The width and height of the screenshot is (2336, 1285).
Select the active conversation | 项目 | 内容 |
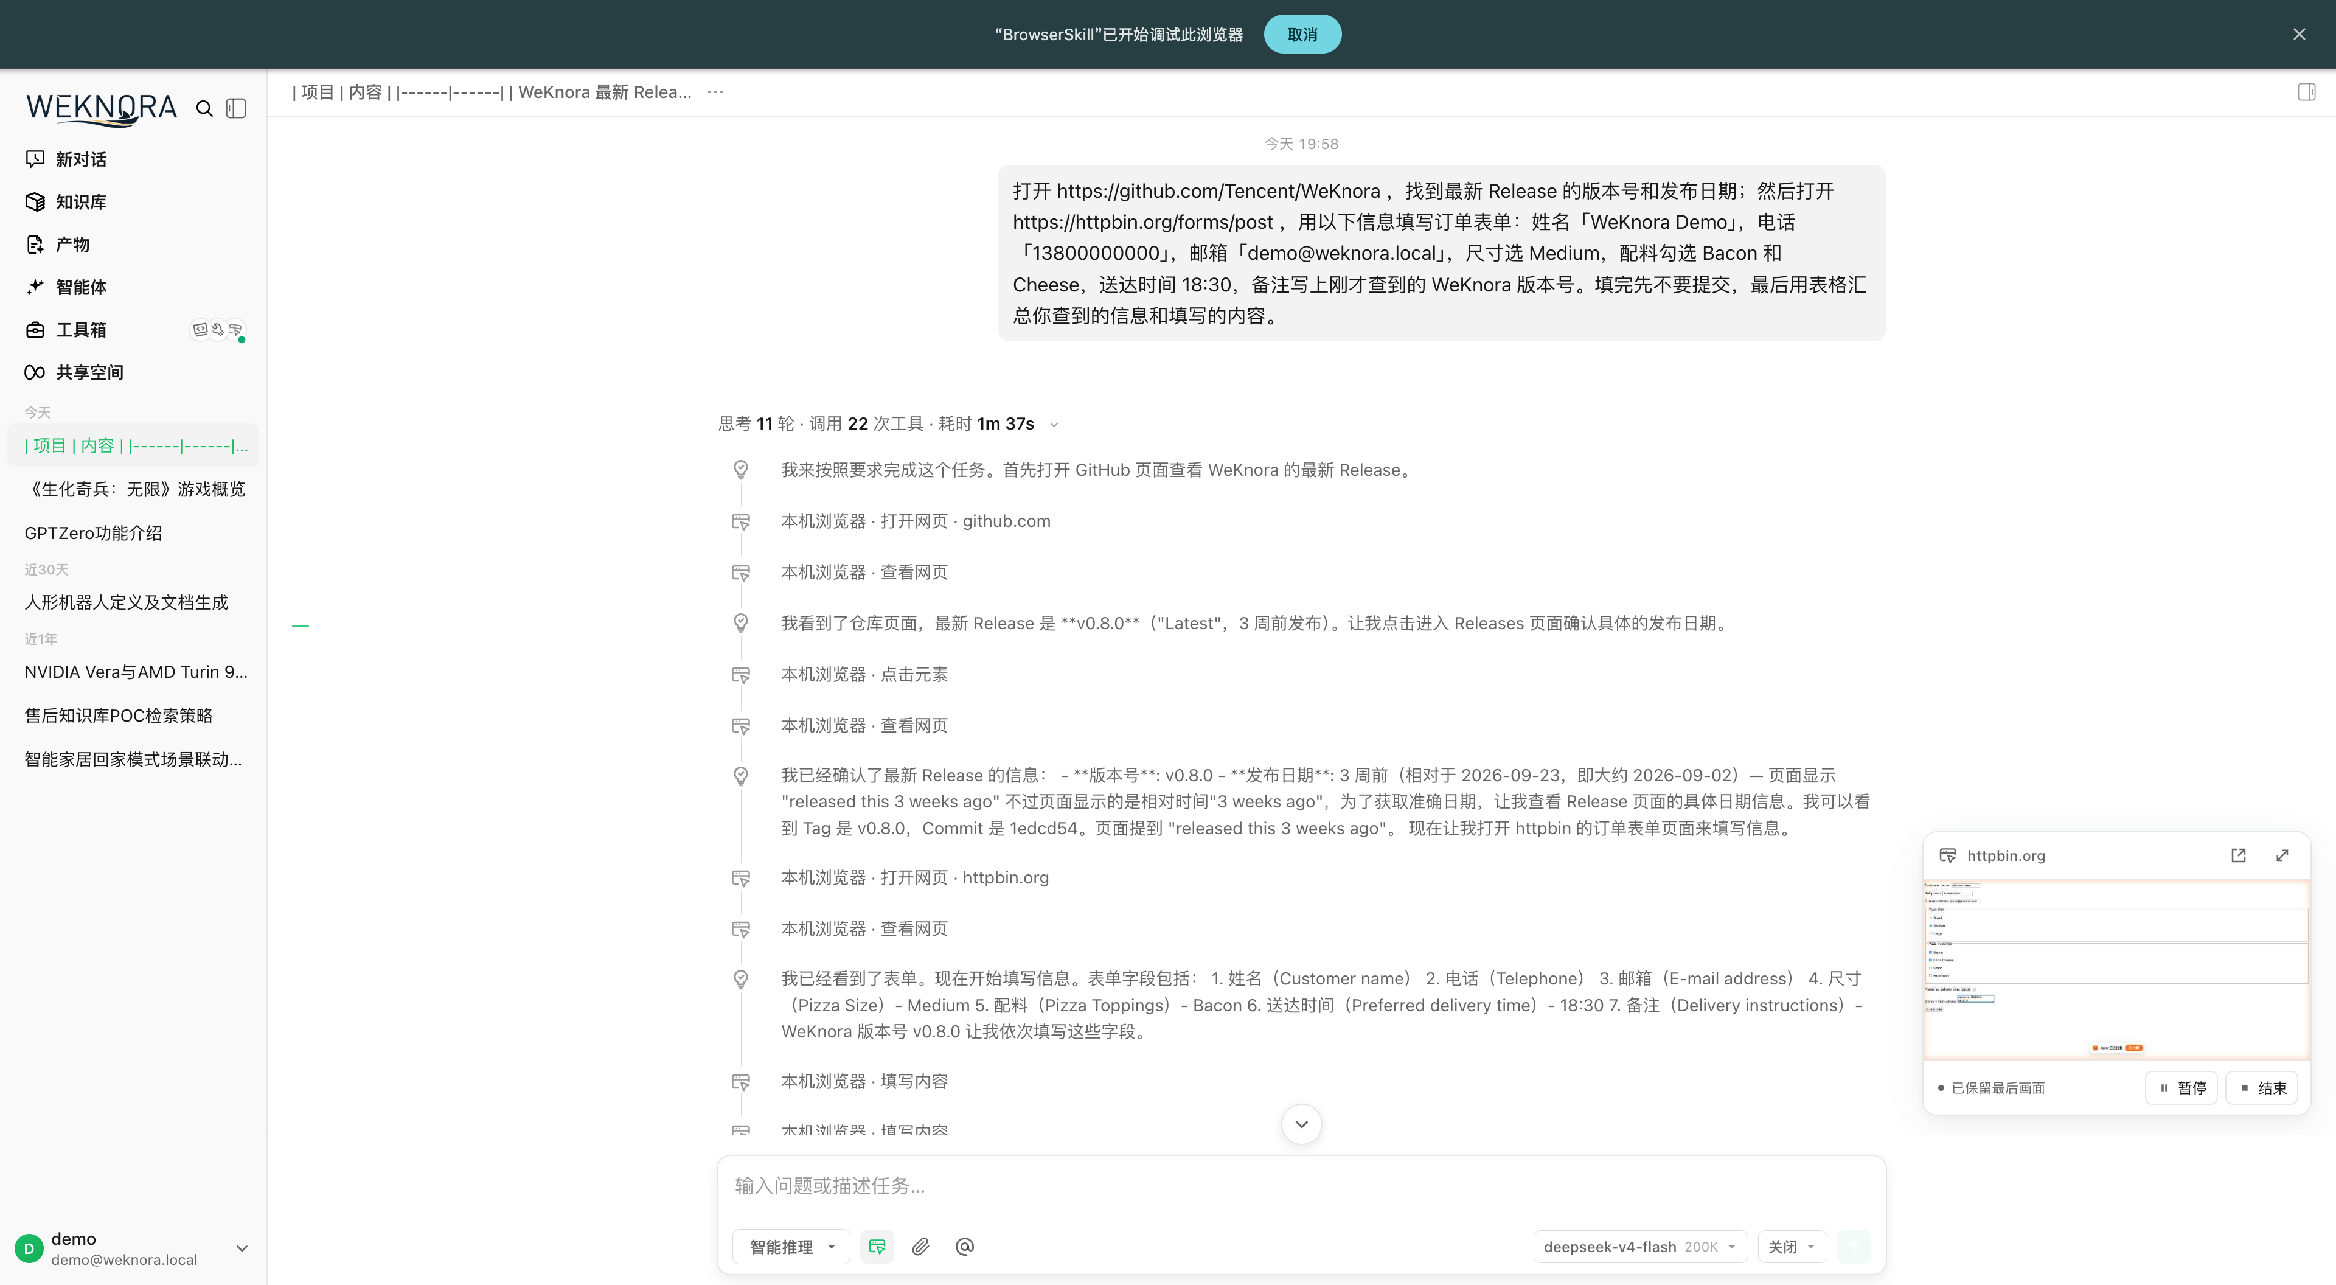click(133, 446)
